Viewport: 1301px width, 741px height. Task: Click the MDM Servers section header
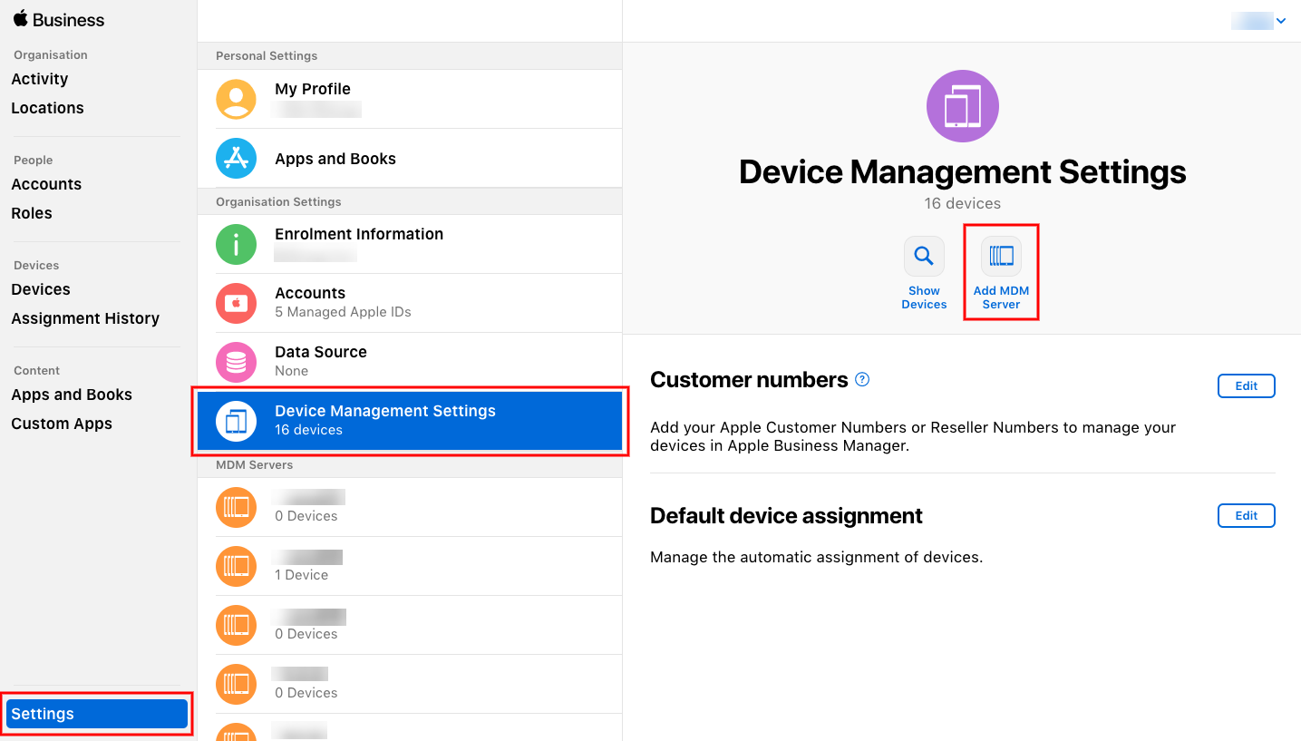255,464
